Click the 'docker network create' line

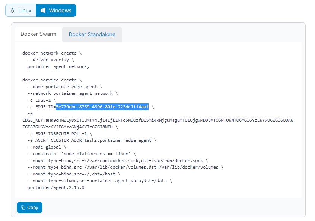[52, 53]
